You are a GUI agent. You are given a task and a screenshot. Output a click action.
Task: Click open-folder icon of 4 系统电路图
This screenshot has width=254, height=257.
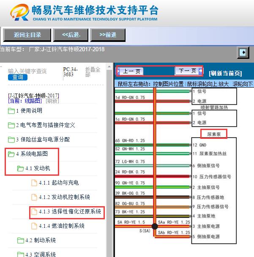(x=11, y=154)
